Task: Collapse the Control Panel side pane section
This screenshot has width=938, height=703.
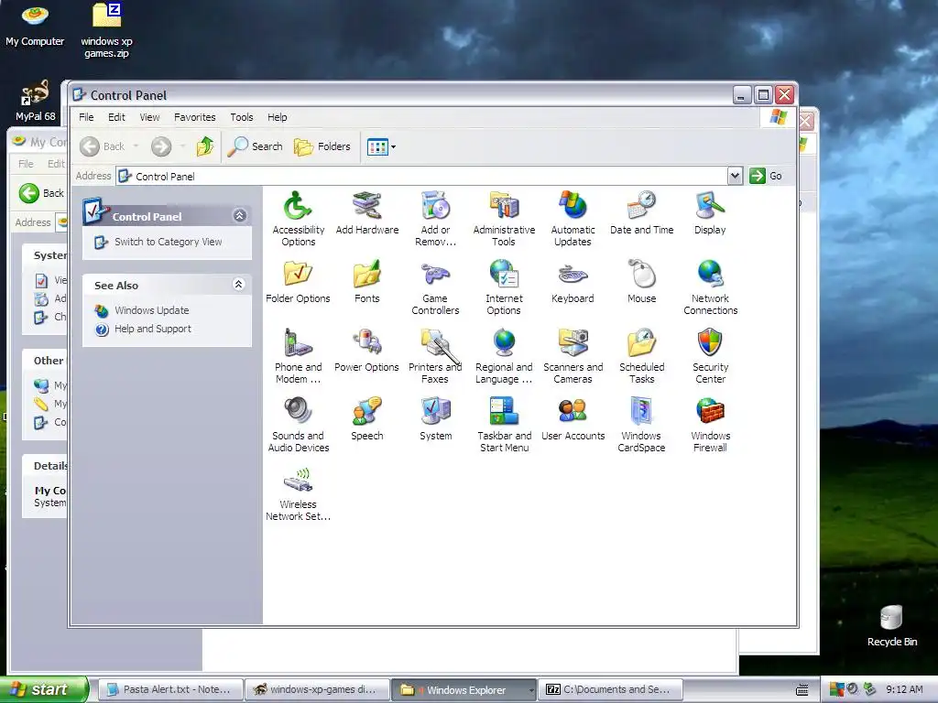Action: (240, 216)
